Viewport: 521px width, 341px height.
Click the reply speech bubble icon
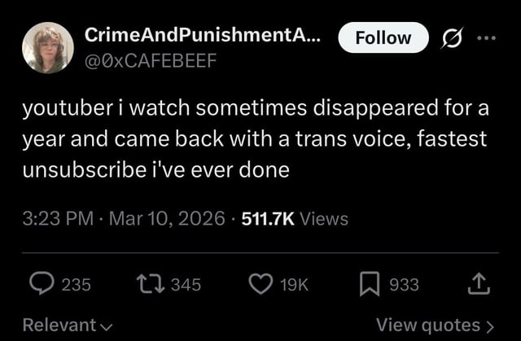click(x=42, y=284)
